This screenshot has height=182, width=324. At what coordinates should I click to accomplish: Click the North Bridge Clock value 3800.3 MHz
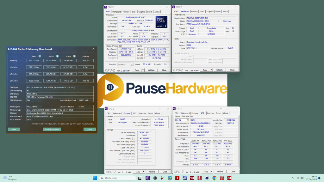85,100
